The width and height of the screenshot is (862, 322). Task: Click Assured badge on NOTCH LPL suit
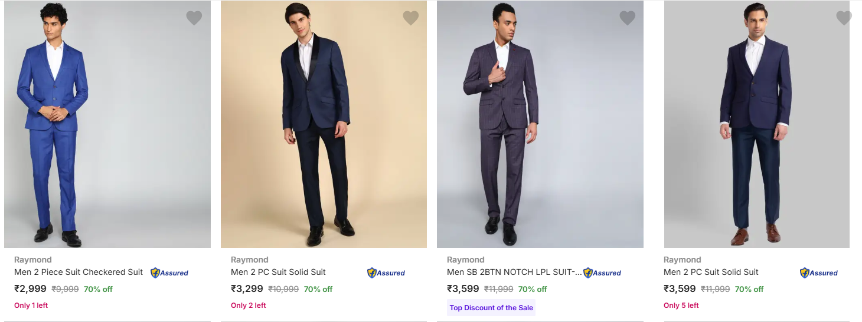click(602, 273)
